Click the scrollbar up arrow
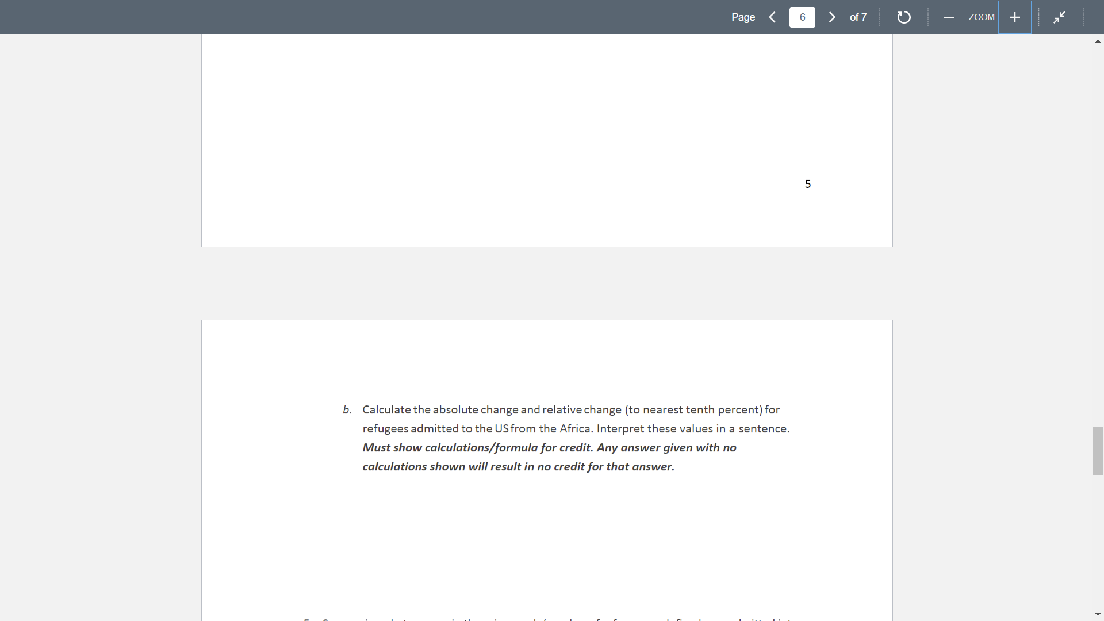 pos(1097,41)
